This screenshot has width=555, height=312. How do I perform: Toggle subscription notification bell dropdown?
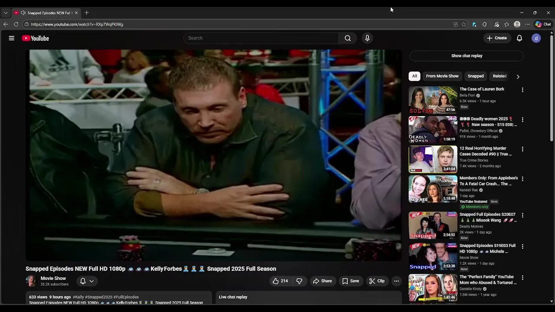click(87, 281)
